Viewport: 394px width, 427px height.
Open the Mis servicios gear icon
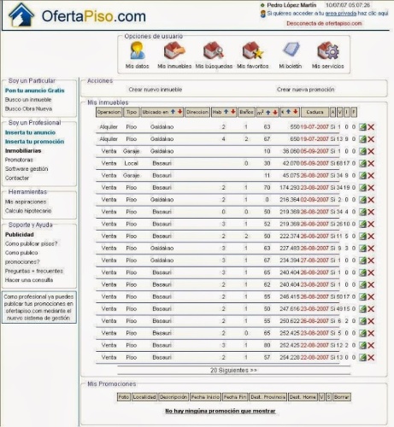(x=327, y=50)
